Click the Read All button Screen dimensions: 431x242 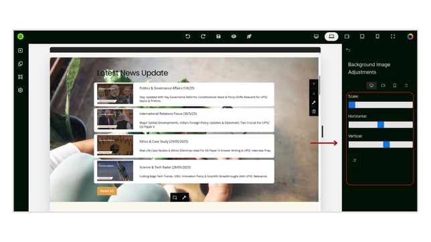[x=107, y=191]
